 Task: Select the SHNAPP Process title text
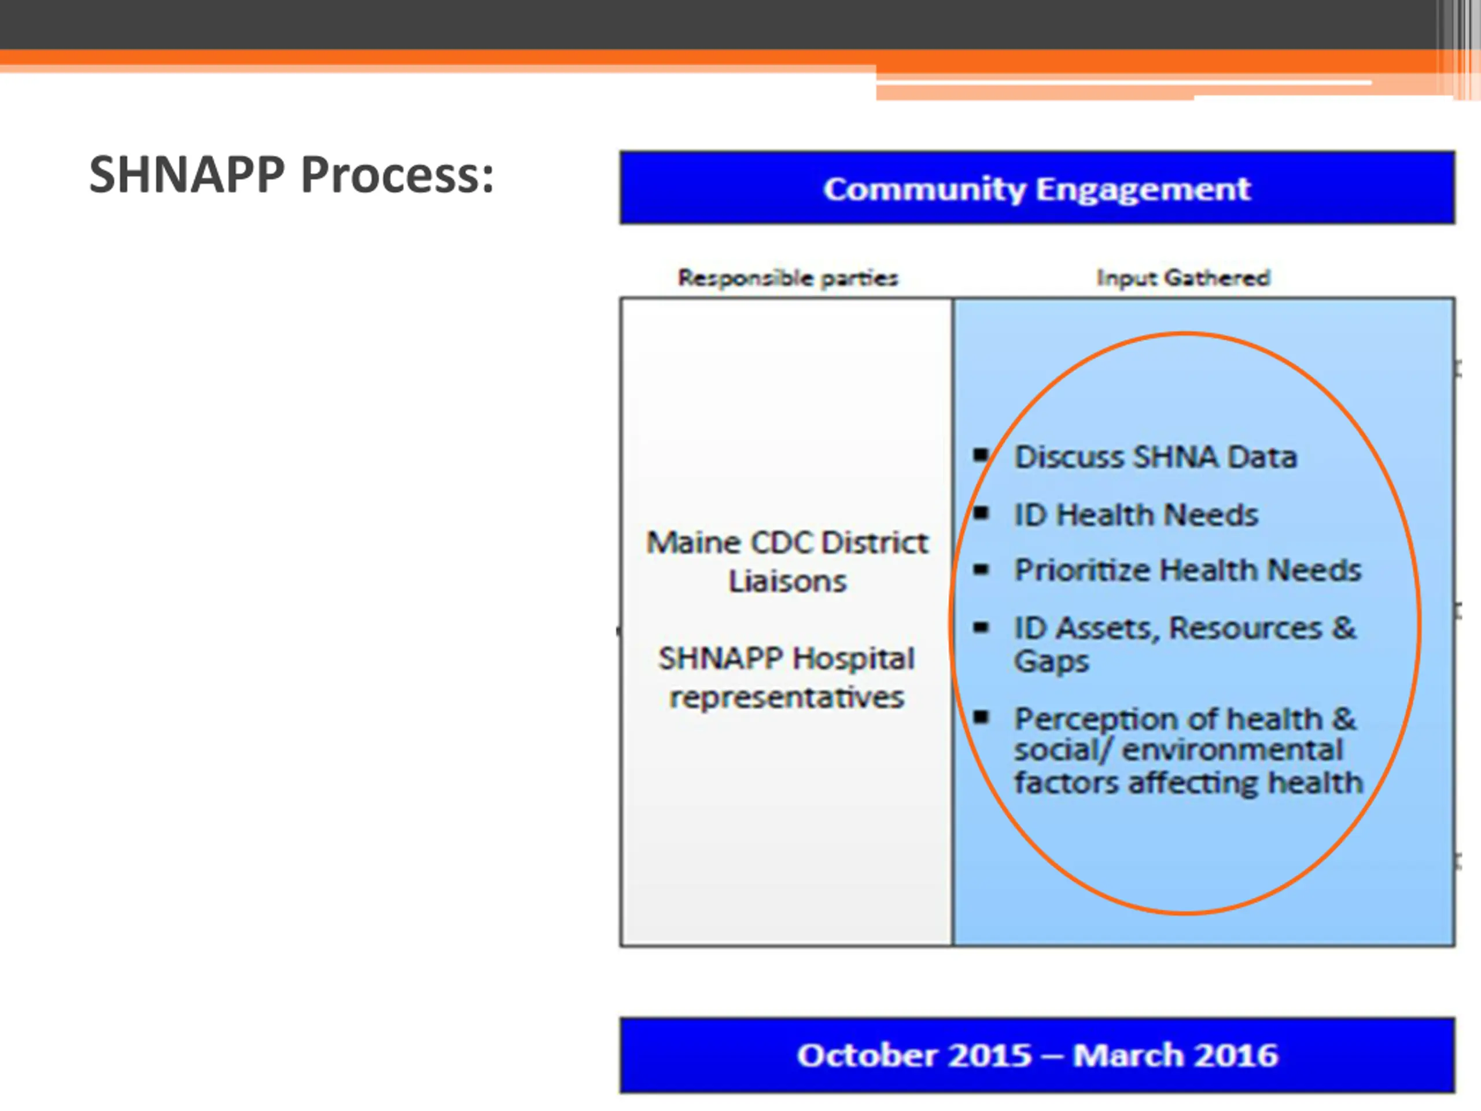(291, 175)
